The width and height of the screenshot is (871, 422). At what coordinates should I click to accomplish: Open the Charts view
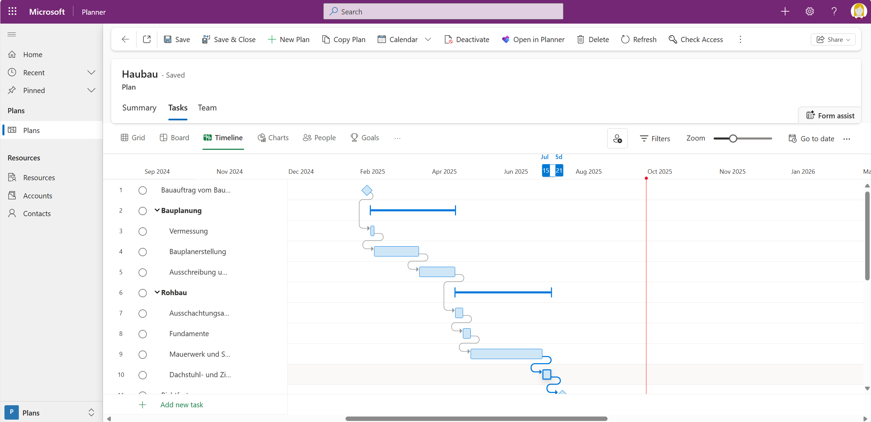(x=273, y=137)
